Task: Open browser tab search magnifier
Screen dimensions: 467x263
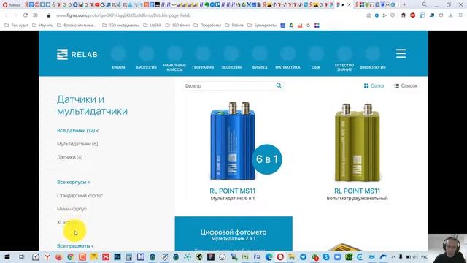Action: click(424, 4)
